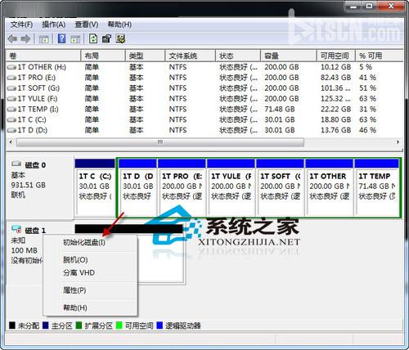The width and height of the screenshot is (409, 350).
Task: Refresh using the green arrows page icon
Action: click(x=93, y=38)
